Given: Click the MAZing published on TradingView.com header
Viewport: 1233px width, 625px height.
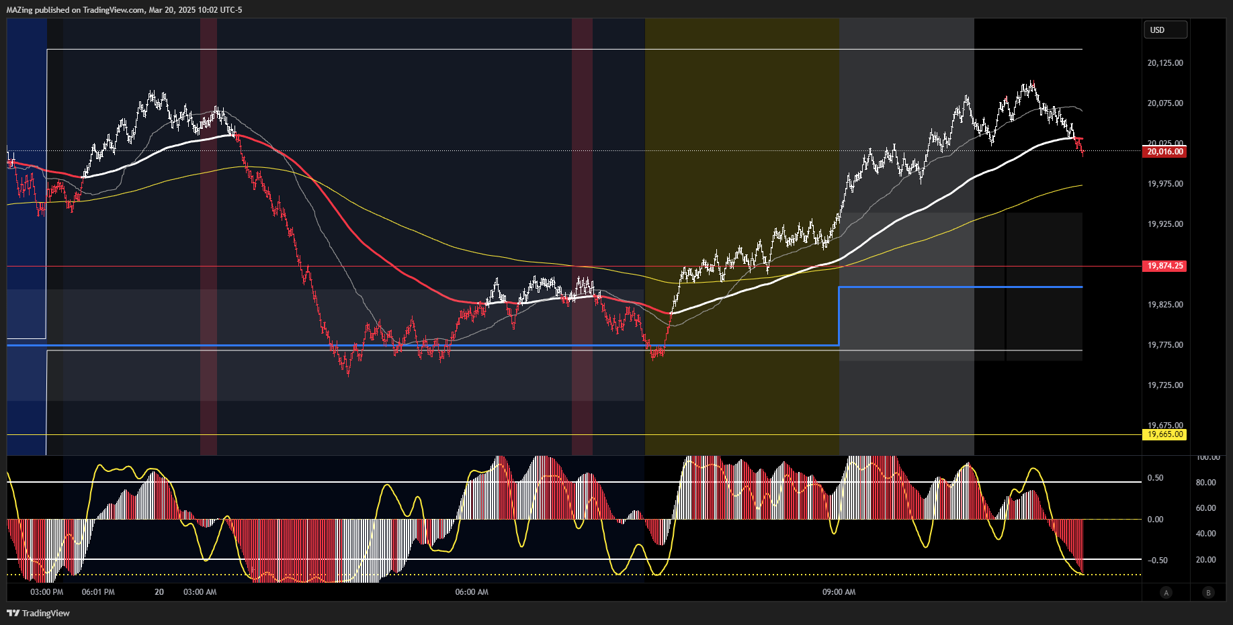Looking at the screenshot, I should 124,10.
